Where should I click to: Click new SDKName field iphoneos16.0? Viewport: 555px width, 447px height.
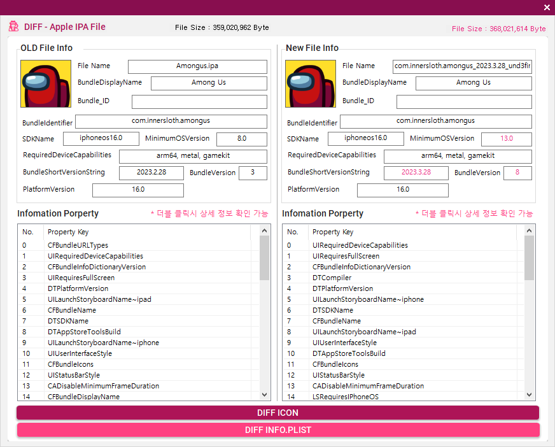click(x=366, y=138)
